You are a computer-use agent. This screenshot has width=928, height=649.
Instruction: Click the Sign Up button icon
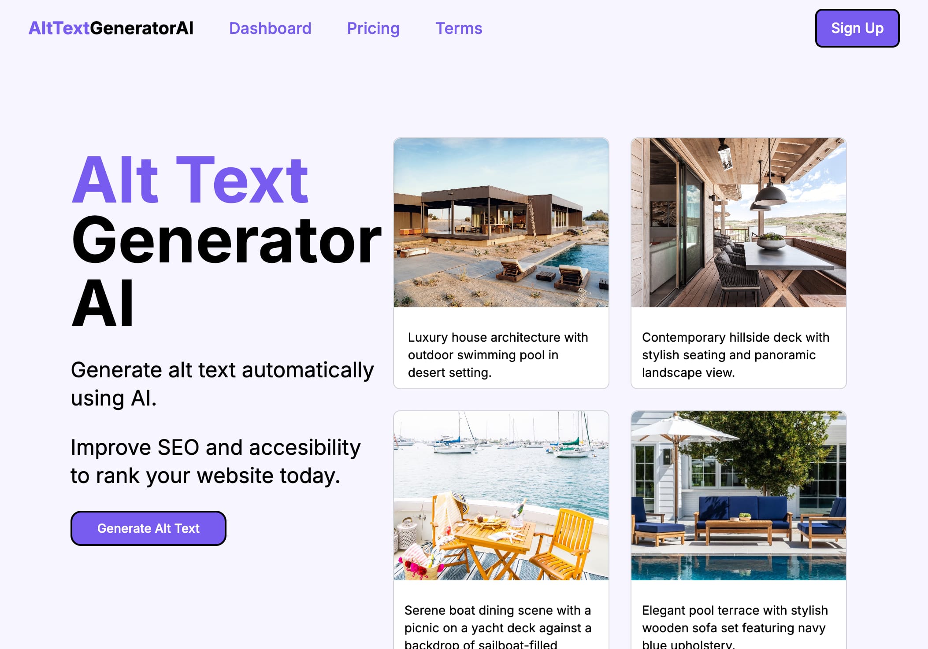(x=857, y=28)
